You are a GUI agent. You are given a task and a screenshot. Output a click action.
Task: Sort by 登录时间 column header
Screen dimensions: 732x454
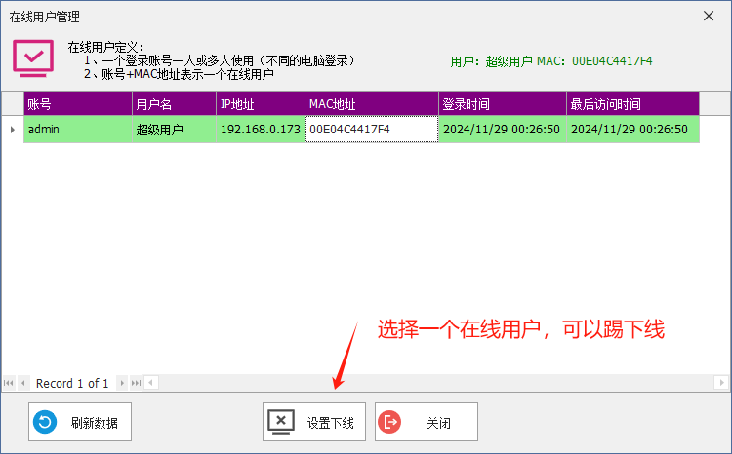coord(503,103)
